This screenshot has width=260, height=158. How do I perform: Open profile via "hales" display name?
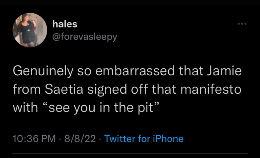coord(65,24)
